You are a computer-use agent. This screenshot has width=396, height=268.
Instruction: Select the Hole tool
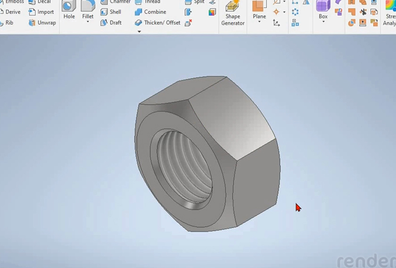(69, 9)
